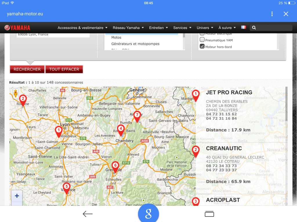297x222 pixels.
Task: Click the search magnifier icon
Action: click(254, 28)
